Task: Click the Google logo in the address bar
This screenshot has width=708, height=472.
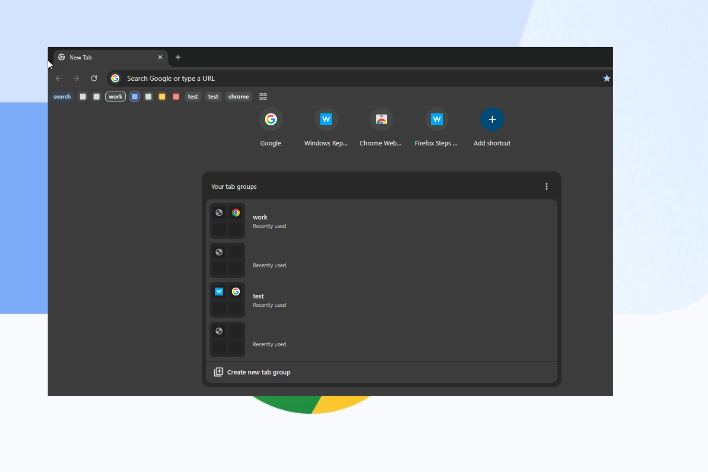Action: click(x=115, y=78)
